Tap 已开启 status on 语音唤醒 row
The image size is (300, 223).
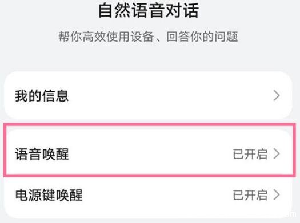250,154
